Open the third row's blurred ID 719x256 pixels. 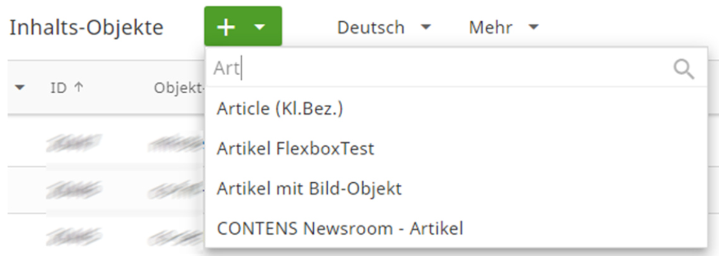click(x=73, y=234)
